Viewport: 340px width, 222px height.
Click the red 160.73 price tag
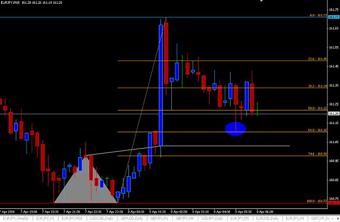[333, 203]
